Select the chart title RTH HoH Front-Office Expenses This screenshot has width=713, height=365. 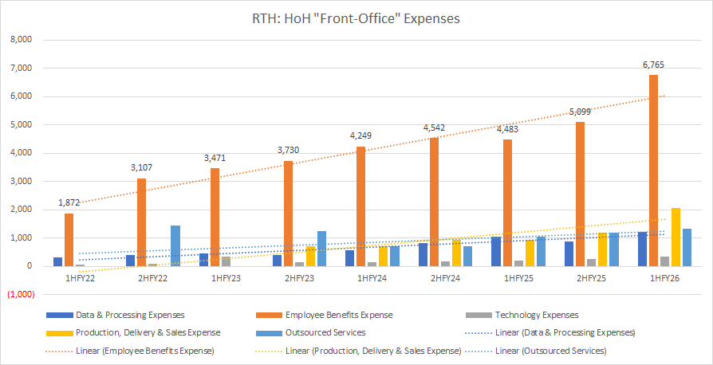[x=356, y=18]
